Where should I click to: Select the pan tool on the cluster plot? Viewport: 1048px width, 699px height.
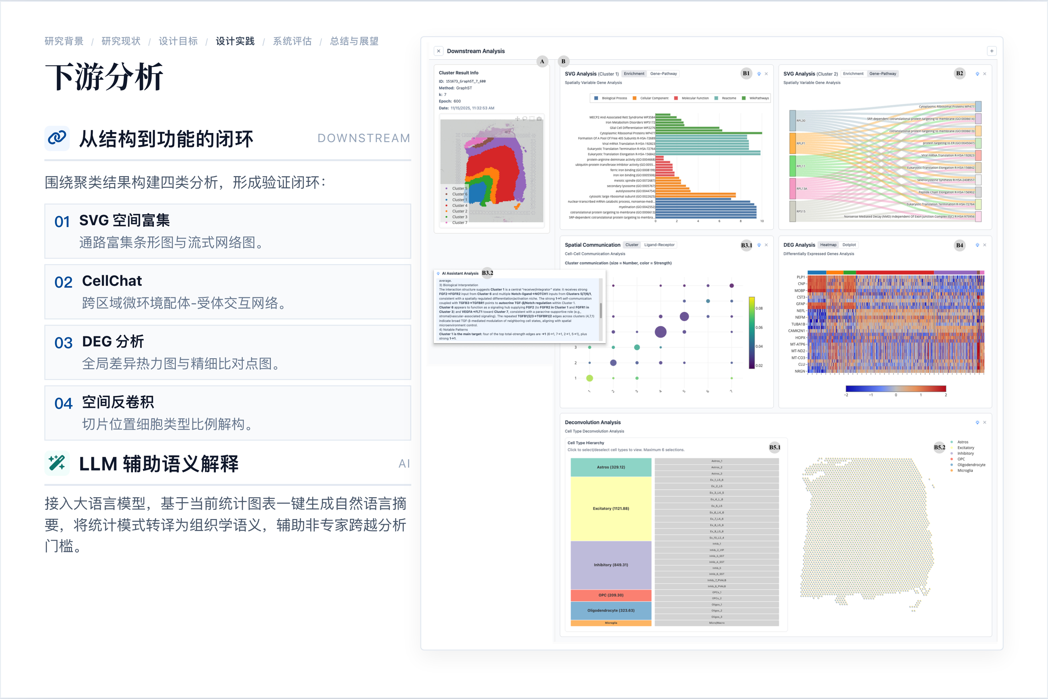(x=518, y=119)
